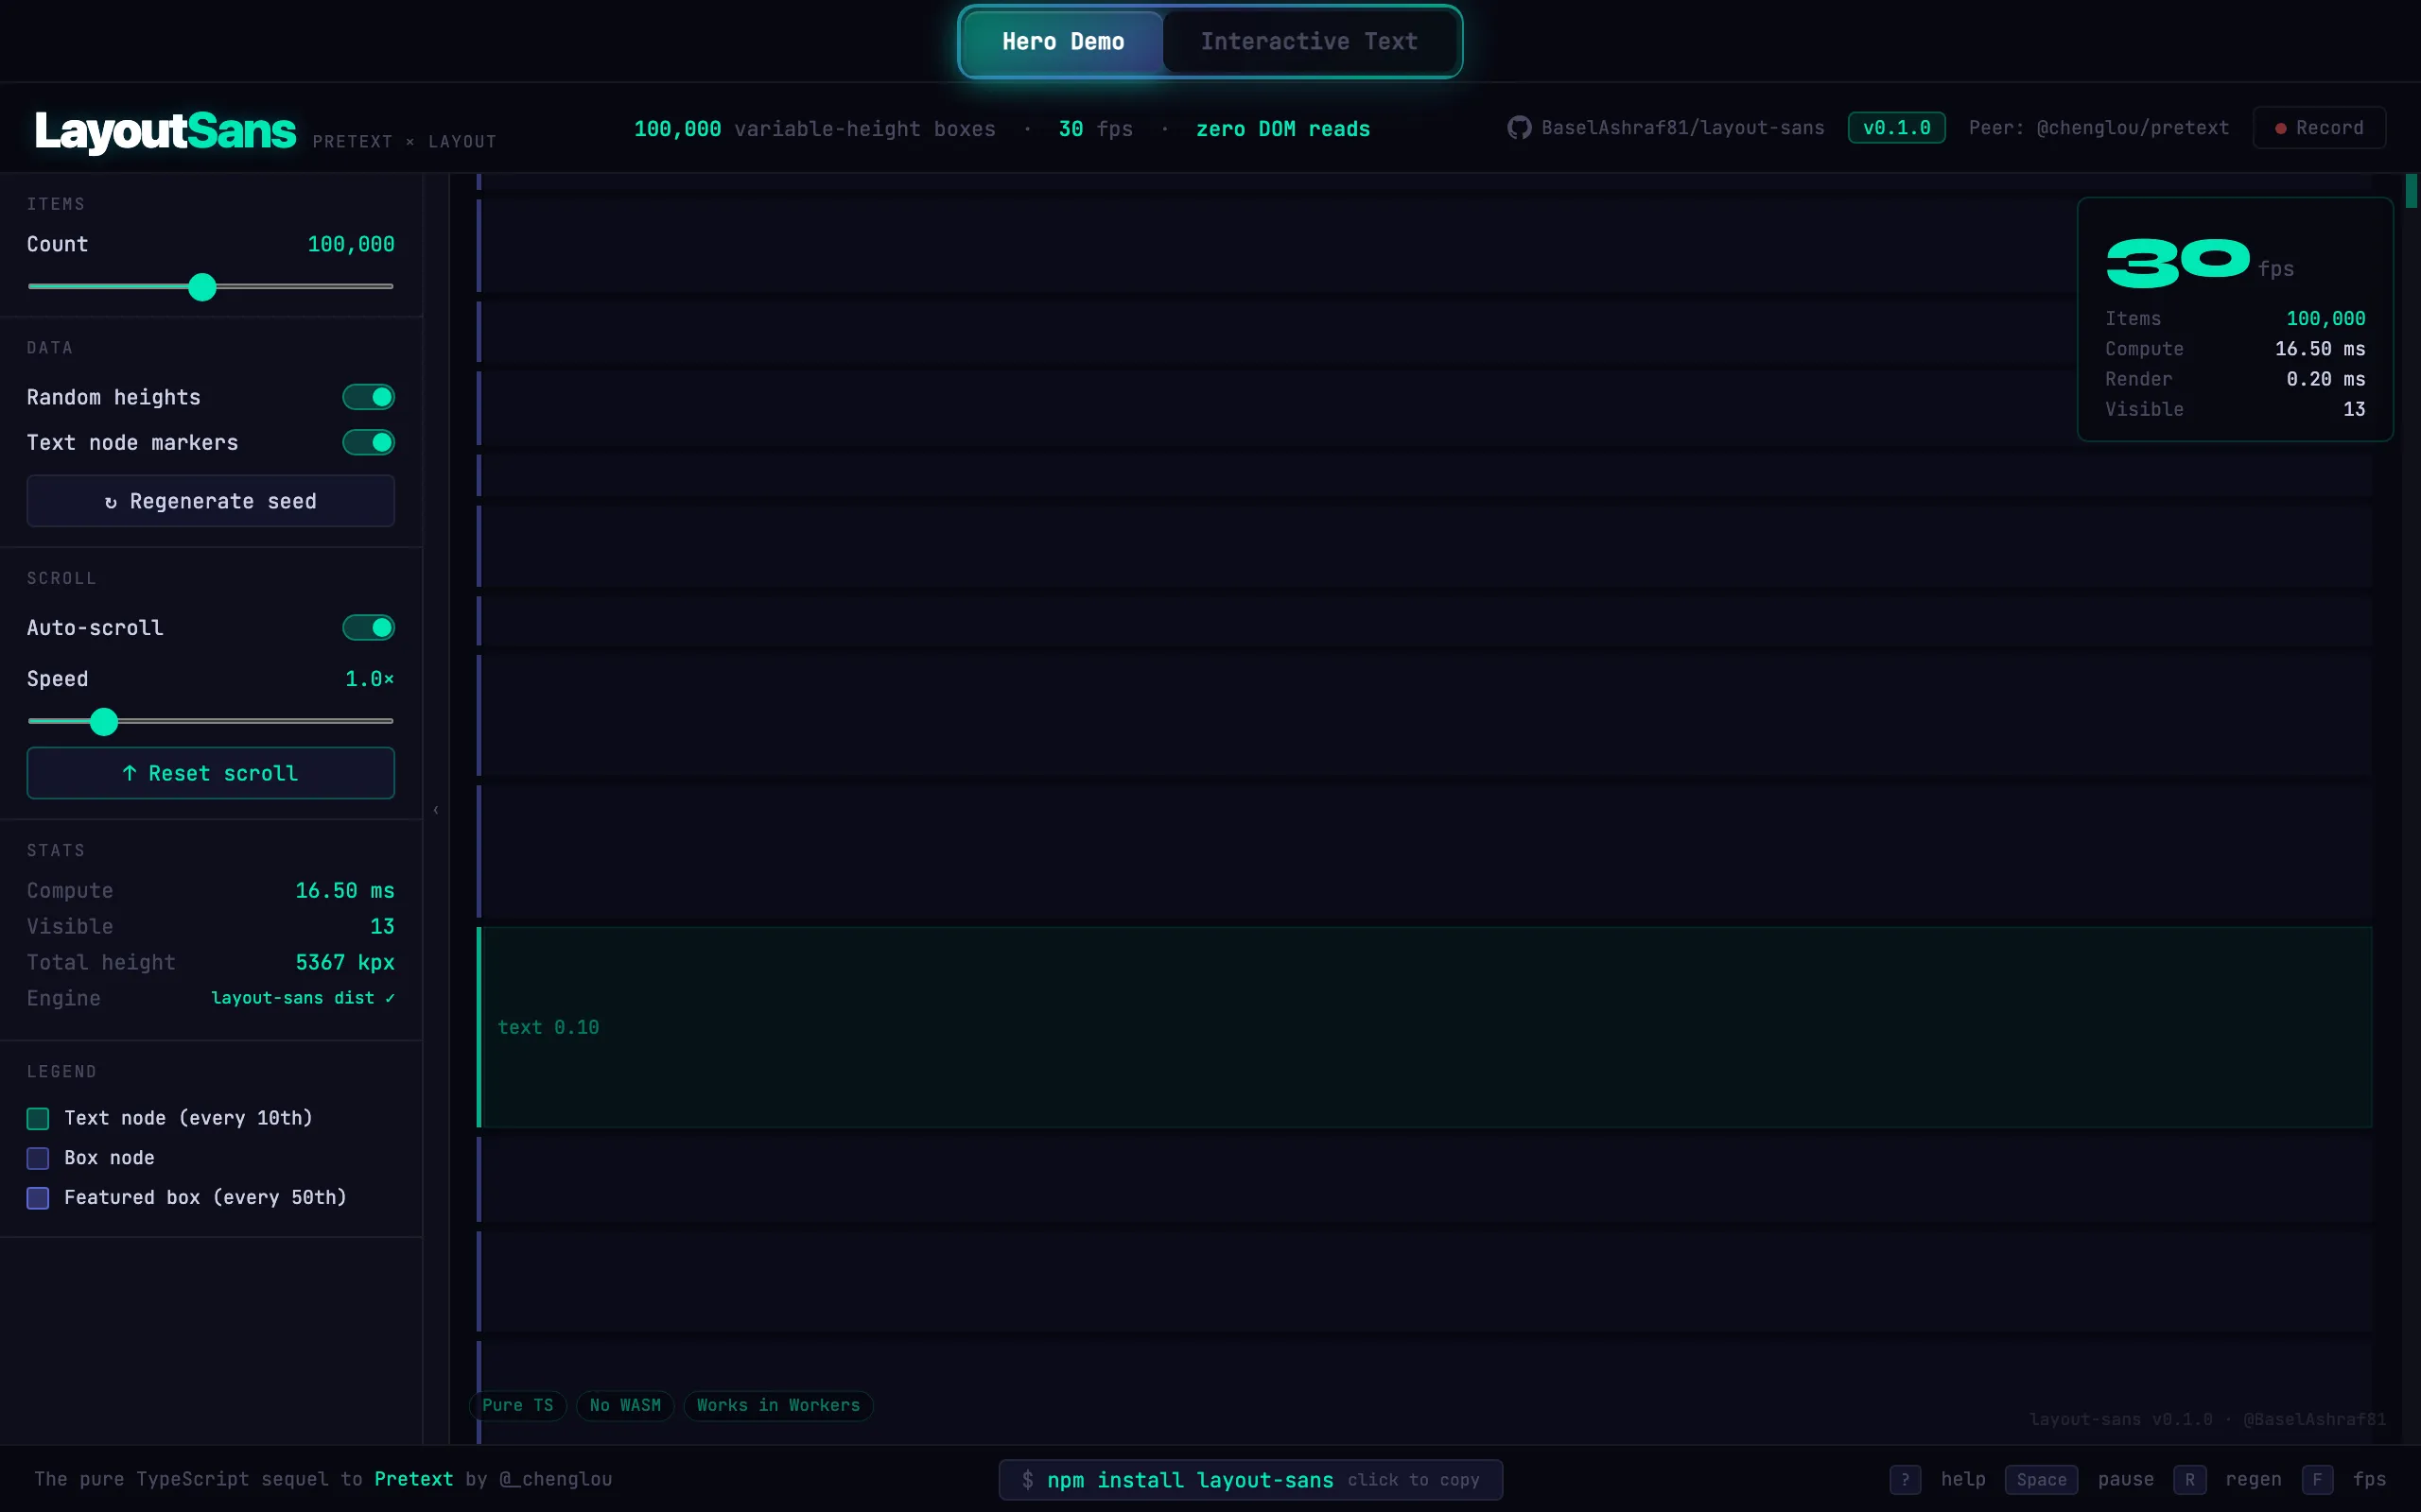Click the Space pause key hint
Screen dimensions: 2421x1512
[x=2041, y=1480]
